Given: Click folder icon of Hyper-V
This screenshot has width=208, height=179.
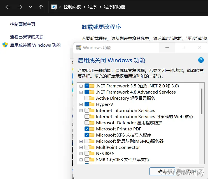Looking at the screenshot, I should pos(92,104).
